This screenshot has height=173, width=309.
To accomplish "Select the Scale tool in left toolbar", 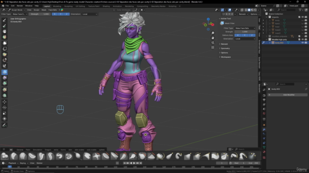I will coord(4,113).
